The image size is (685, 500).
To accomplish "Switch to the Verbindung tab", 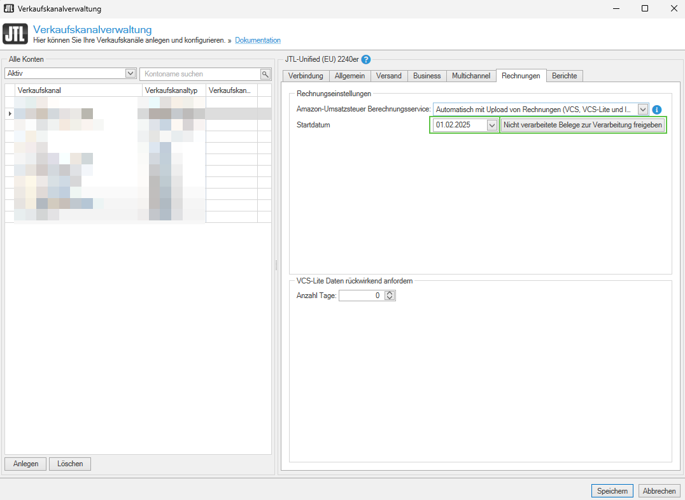I will [x=306, y=76].
